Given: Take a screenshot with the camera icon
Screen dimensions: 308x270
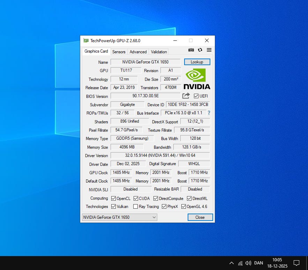Looking at the screenshot, I should [x=191, y=50].
